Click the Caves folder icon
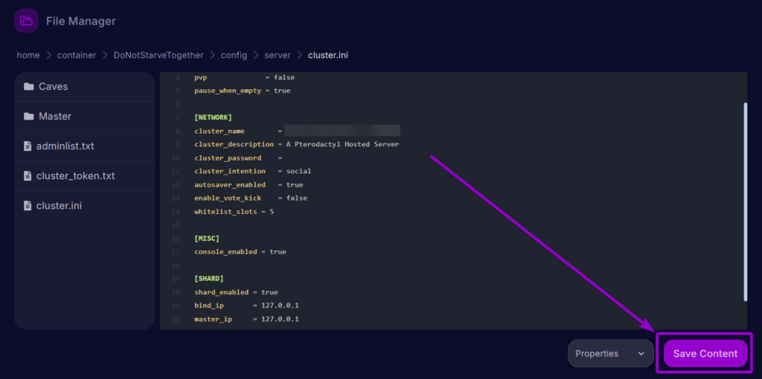 tap(28, 87)
